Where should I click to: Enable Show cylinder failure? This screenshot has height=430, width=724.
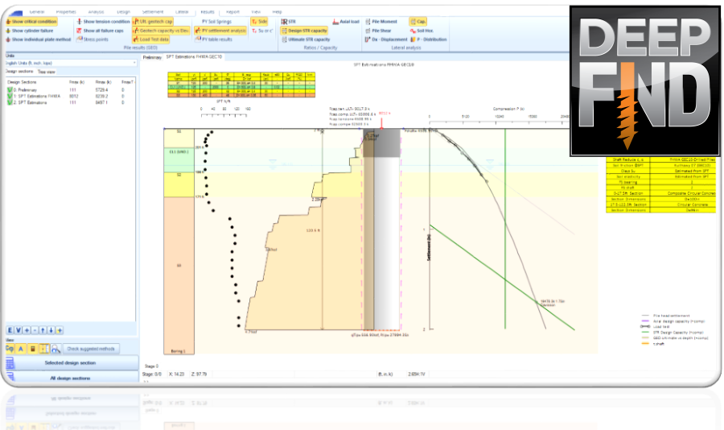point(30,31)
